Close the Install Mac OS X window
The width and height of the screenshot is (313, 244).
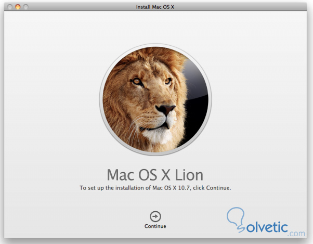click(x=10, y=7)
